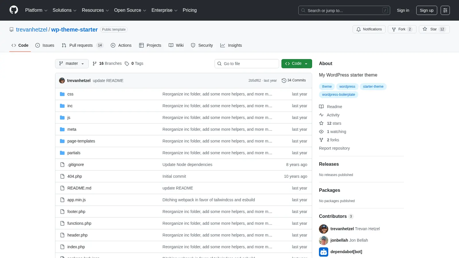Select the eye icon beside 1 watching
The width and height of the screenshot is (459, 258).
click(x=321, y=132)
